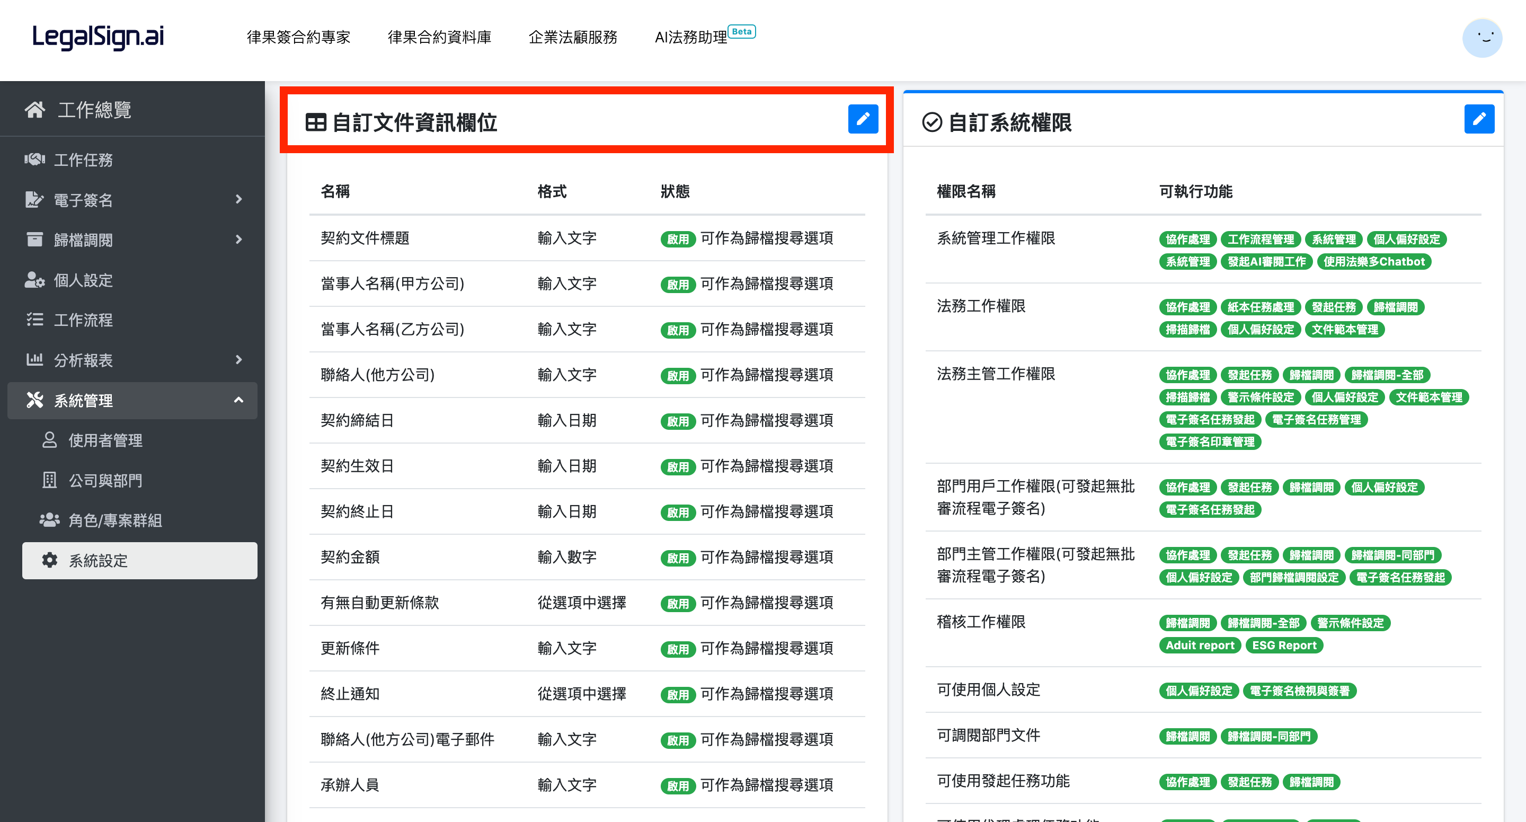Click 工作流程管理 tag under 系統管理工作權限
1526x822 pixels.
1261,239
